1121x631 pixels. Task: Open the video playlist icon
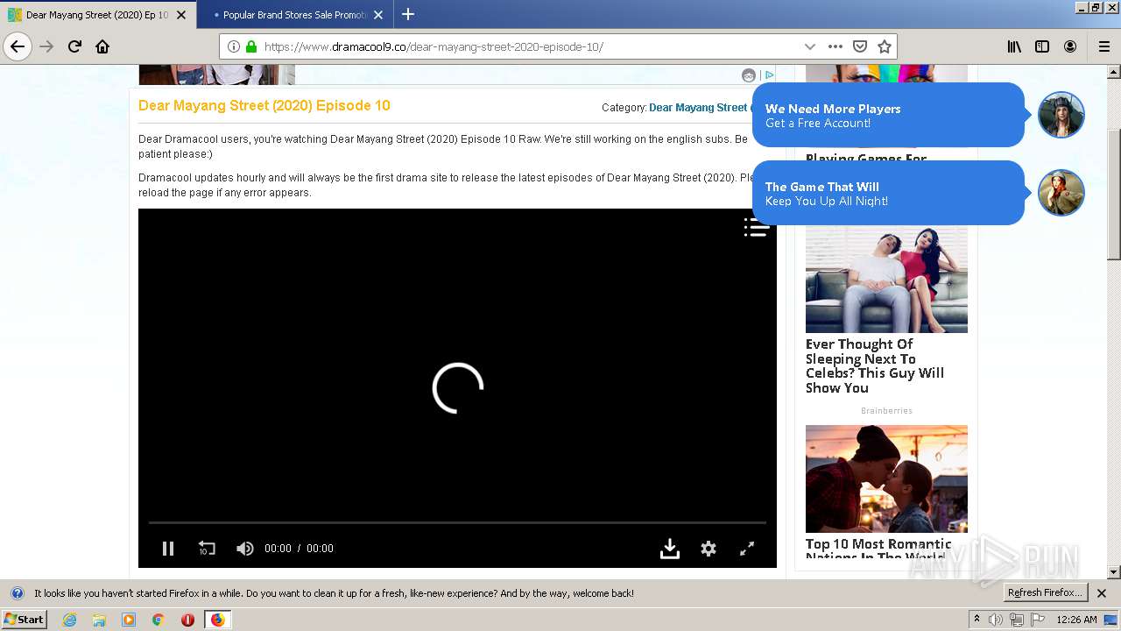pos(756,227)
